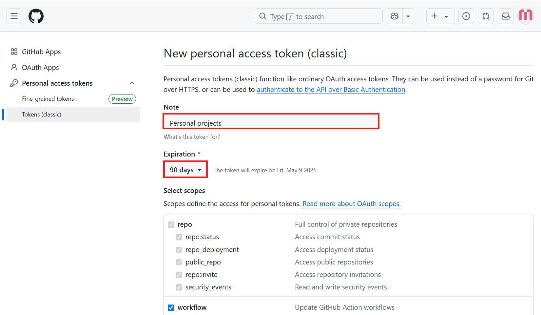Screen dimensions: 541x315
Task: Open Pull requests icon in header
Action: [x=486, y=16]
